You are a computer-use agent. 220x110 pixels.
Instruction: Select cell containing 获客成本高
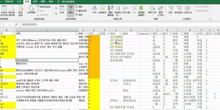click(x=131, y=80)
